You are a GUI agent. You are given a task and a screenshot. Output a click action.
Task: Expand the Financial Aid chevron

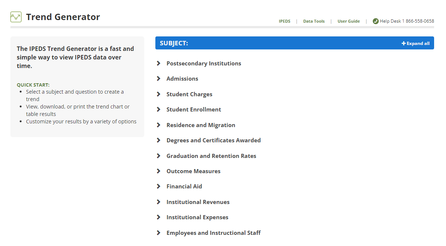(159, 186)
